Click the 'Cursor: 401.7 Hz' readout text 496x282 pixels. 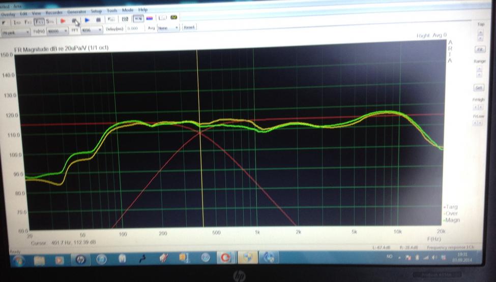coord(64,243)
